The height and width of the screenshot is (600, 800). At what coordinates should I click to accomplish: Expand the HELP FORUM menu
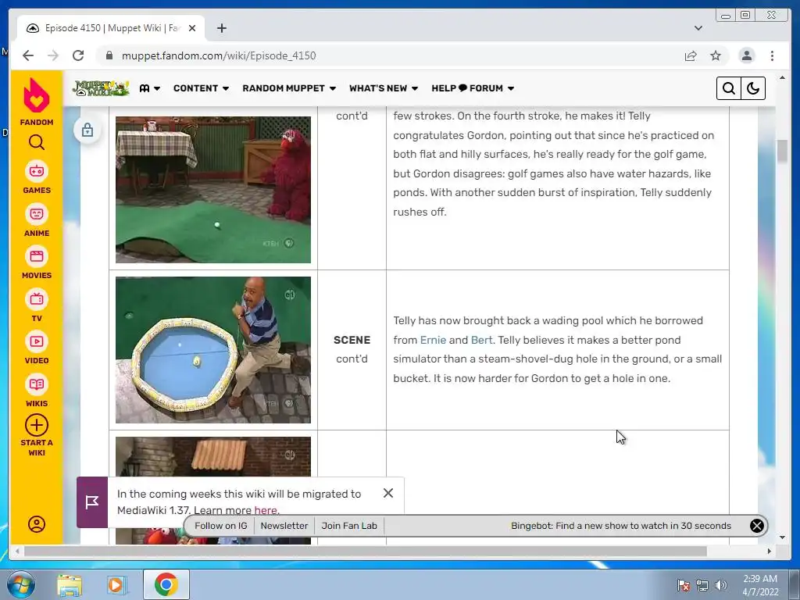pyautogui.click(x=473, y=88)
